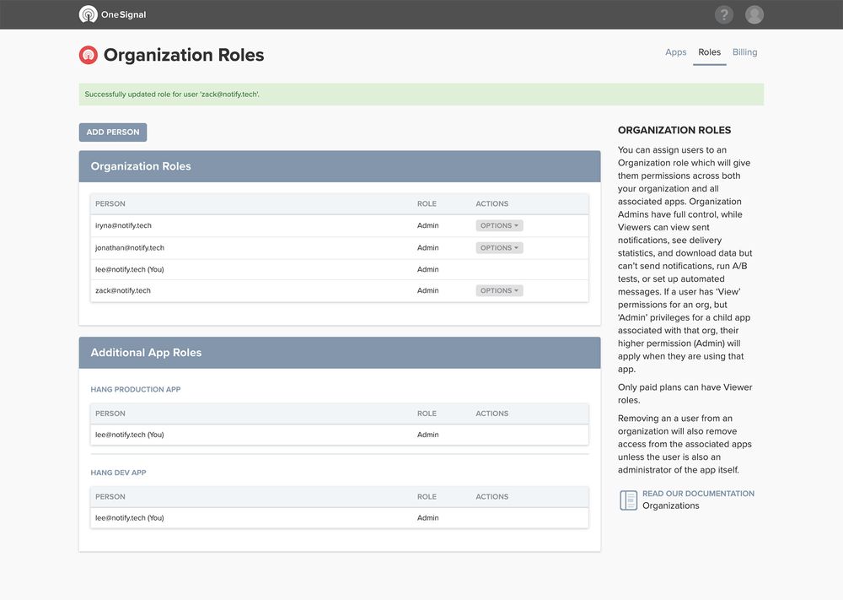Click the documentation page icon in the sidebar

tap(628, 500)
